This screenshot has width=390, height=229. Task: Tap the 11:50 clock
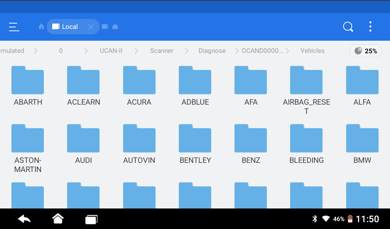click(368, 219)
